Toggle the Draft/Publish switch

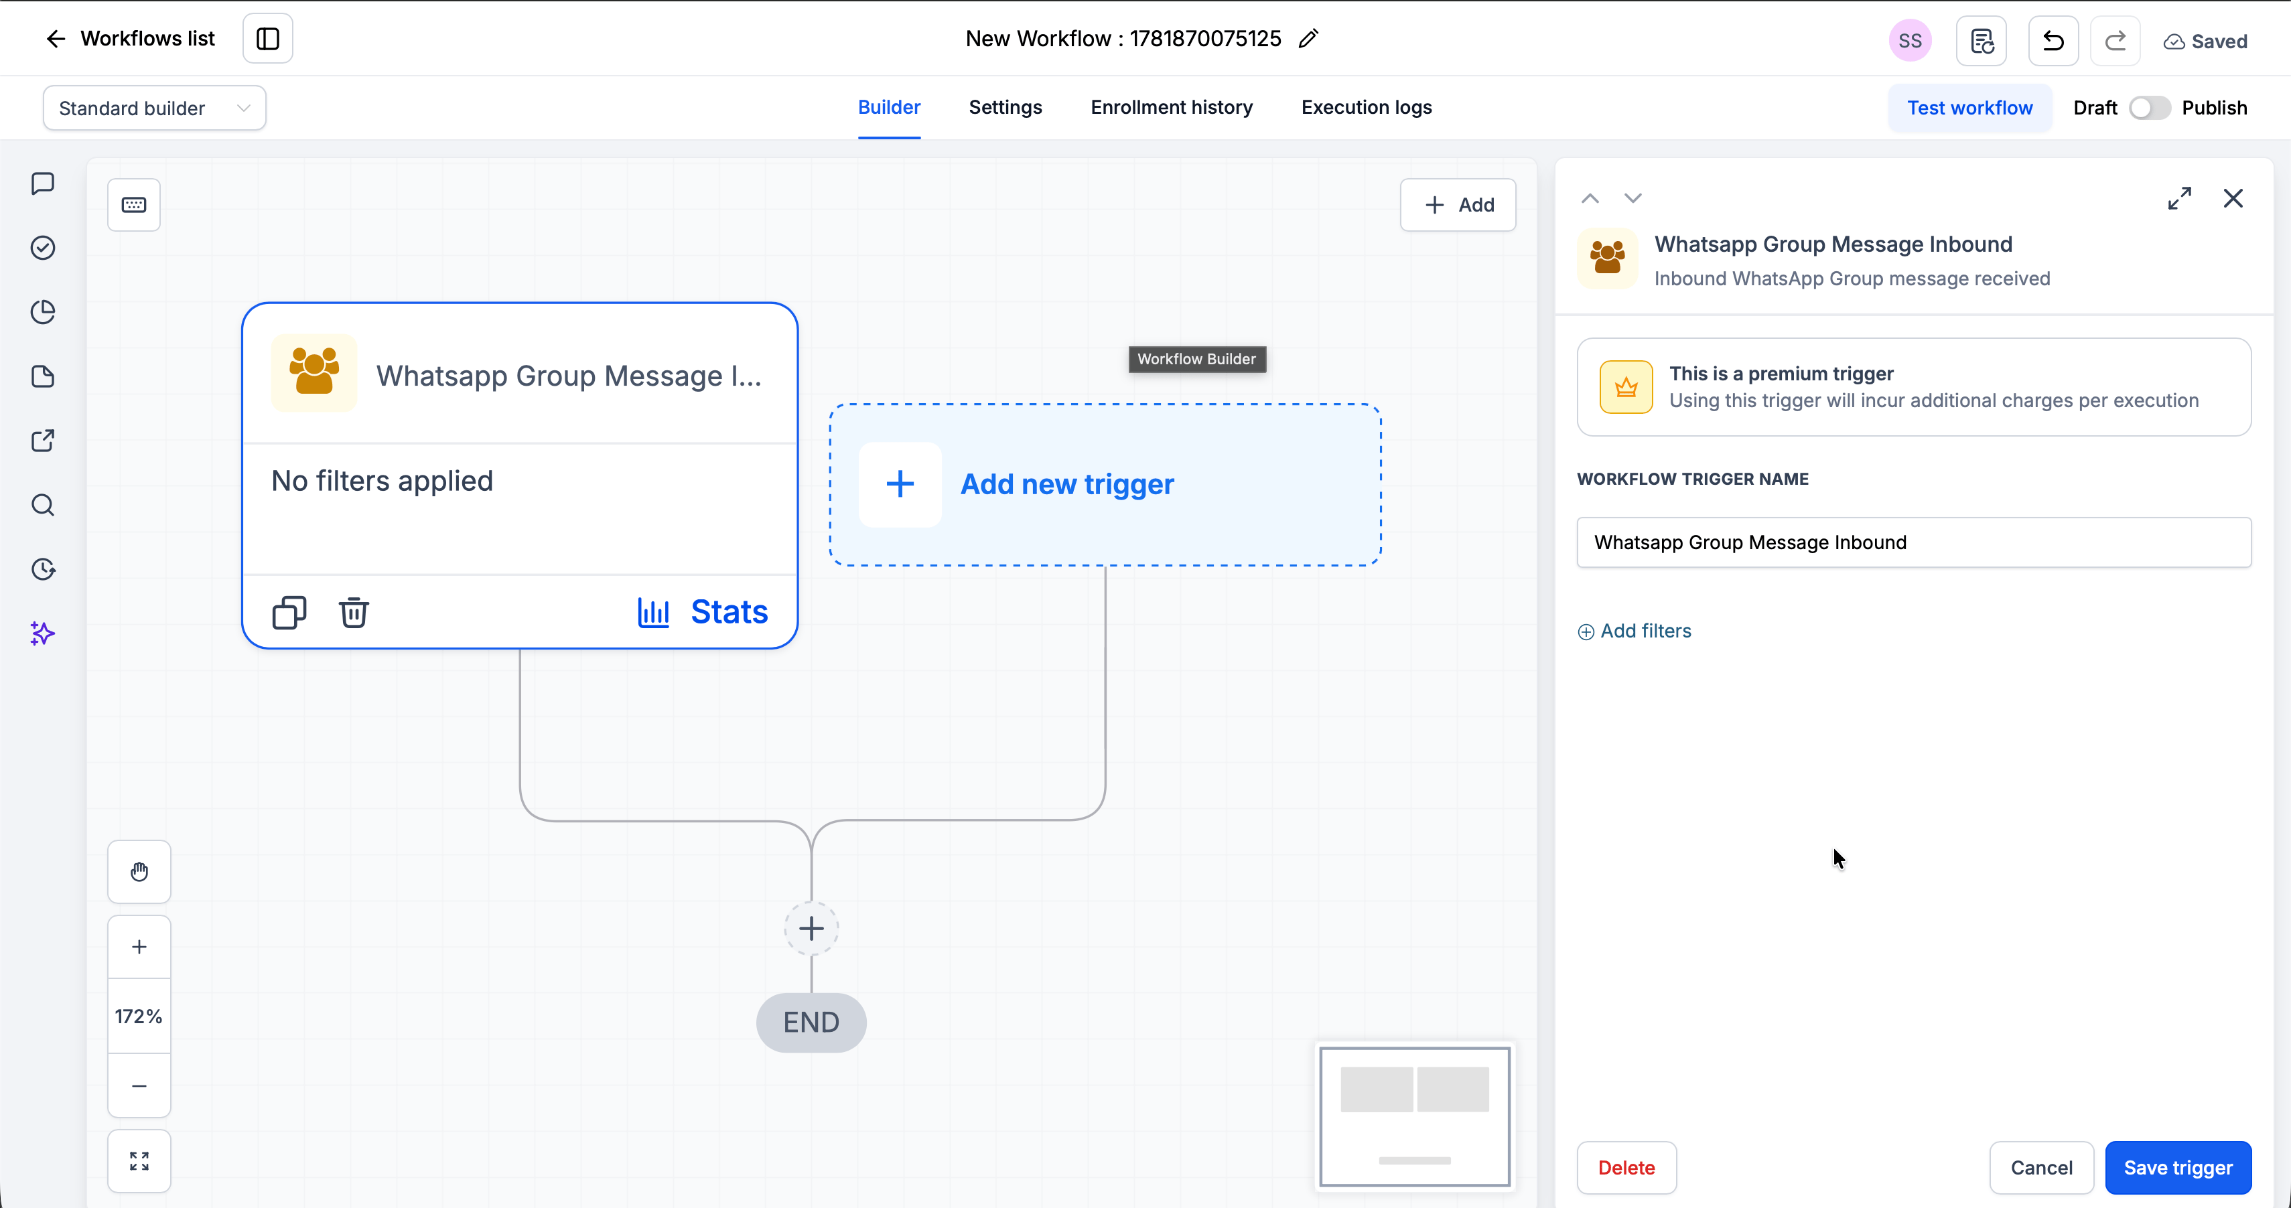2150,108
